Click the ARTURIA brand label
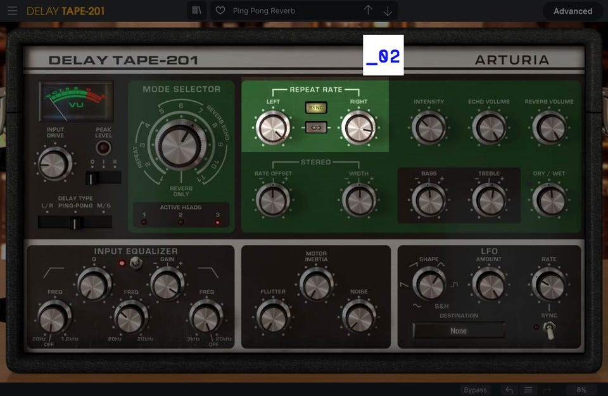The width and height of the screenshot is (608, 396). point(512,60)
